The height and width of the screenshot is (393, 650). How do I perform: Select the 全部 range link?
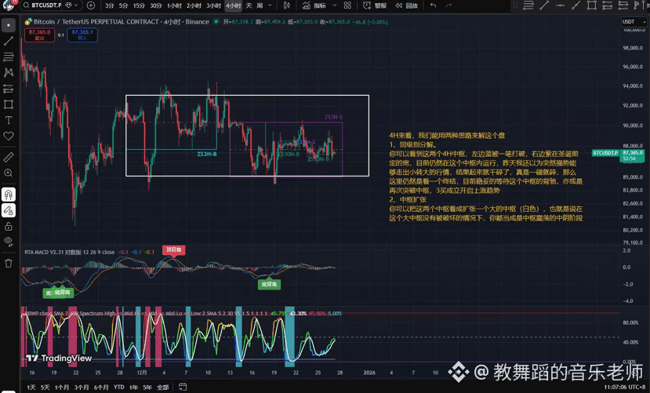(x=163, y=388)
